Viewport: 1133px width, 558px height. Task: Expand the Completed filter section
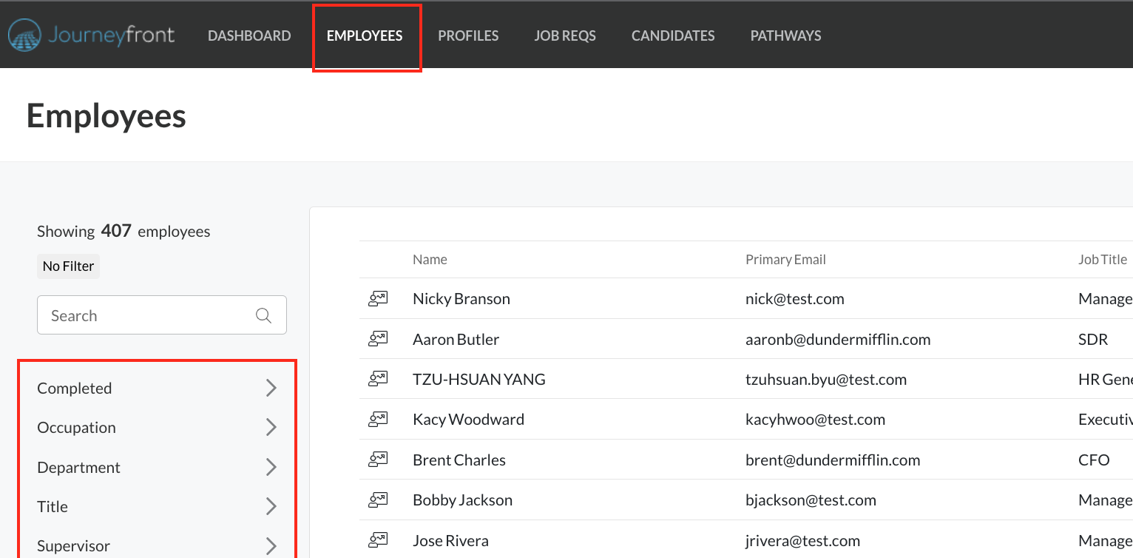pos(158,388)
